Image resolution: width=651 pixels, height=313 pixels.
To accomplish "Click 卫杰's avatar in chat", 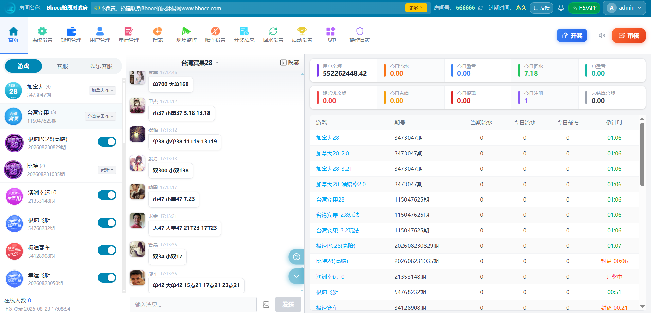I will click(137, 105).
